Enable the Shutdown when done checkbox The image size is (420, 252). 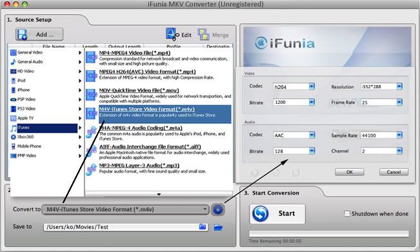coord(347,213)
